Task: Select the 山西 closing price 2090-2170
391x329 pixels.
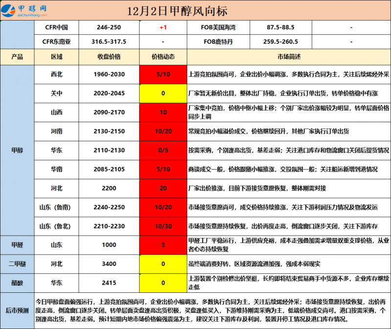Action: (x=109, y=112)
